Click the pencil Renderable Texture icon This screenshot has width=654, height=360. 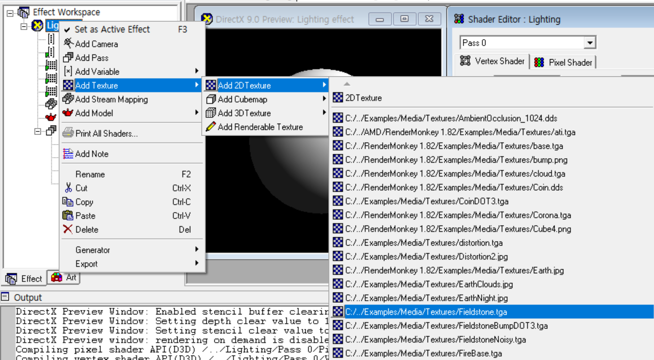pos(211,127)
